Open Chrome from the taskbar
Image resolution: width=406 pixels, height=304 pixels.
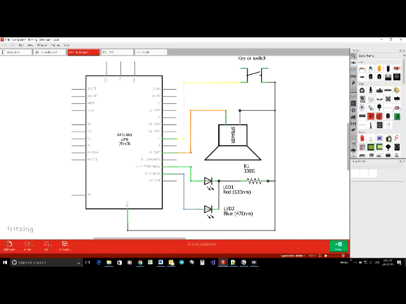point(140,262)
